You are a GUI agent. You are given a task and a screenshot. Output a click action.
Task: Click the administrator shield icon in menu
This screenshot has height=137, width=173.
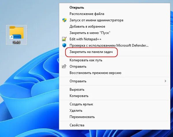tap(64, 20)
